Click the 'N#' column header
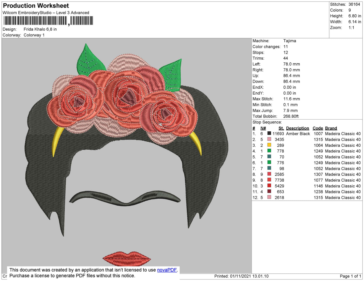Viewport: 364px width, 281px height. coord(263,128)
